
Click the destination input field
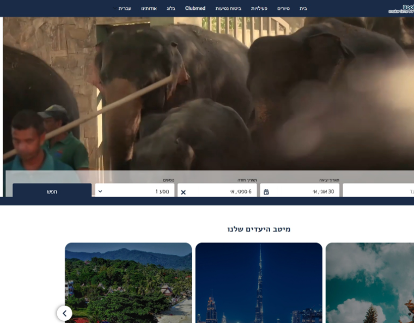point(379,191)
